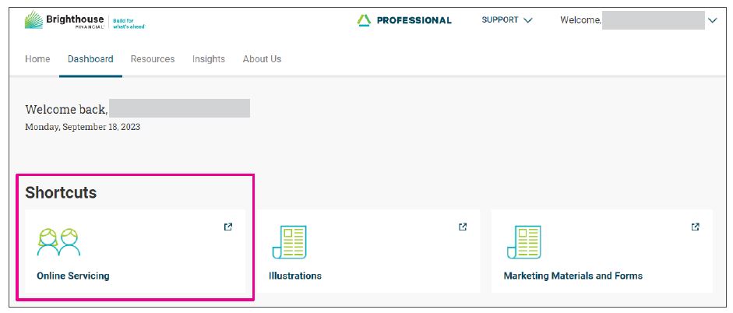Click the Online Servicing people icon
Image resolution: width=733 pixels, height=313 pixels.
click(58, 241)
